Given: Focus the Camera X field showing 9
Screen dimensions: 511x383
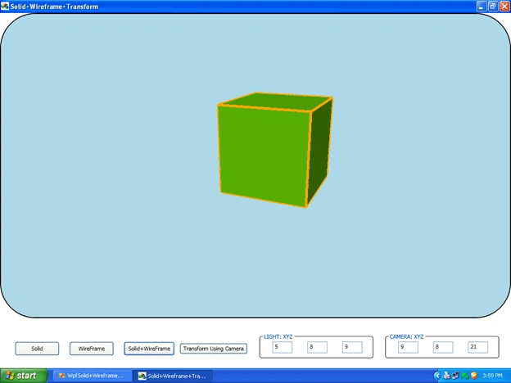Looking at the screenshot, I should tap(408, 347).
